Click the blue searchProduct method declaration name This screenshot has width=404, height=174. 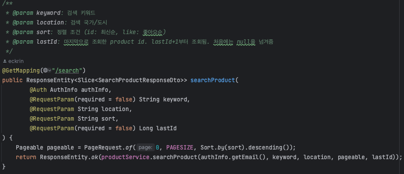tap(213, 80)
